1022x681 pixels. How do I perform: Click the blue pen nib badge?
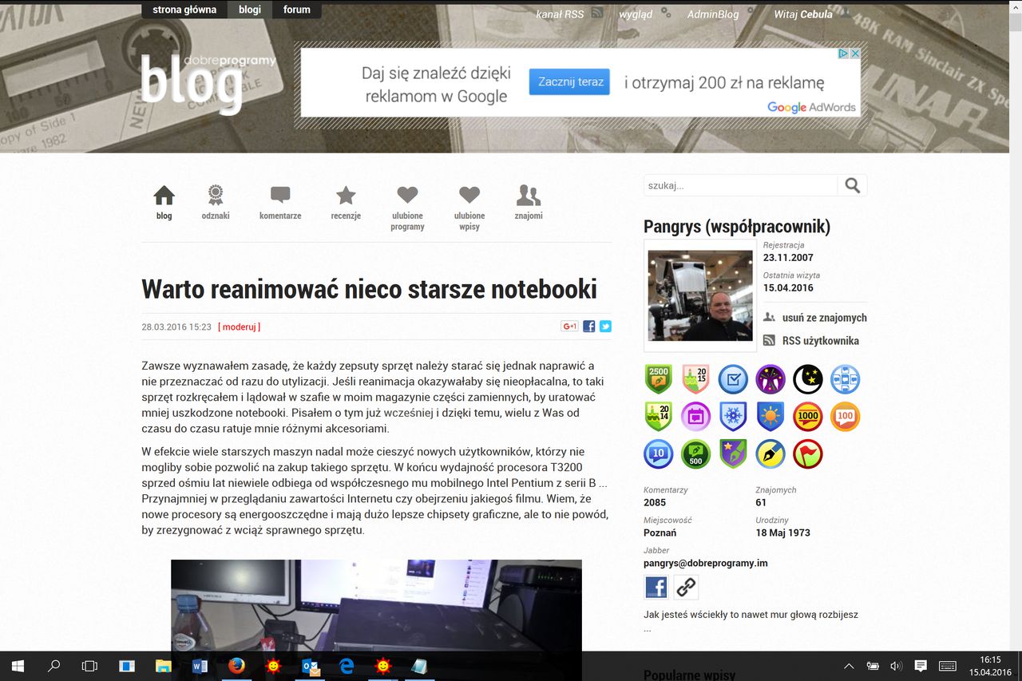(770, 454)
